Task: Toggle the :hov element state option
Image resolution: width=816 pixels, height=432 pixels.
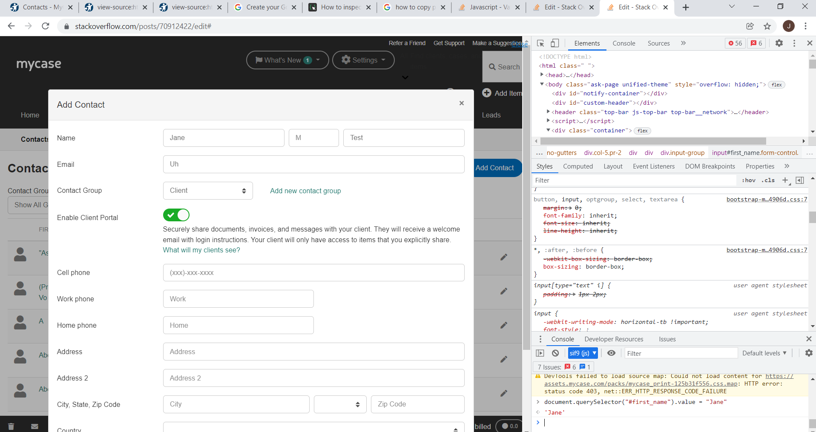Action: tap(749, 180)
